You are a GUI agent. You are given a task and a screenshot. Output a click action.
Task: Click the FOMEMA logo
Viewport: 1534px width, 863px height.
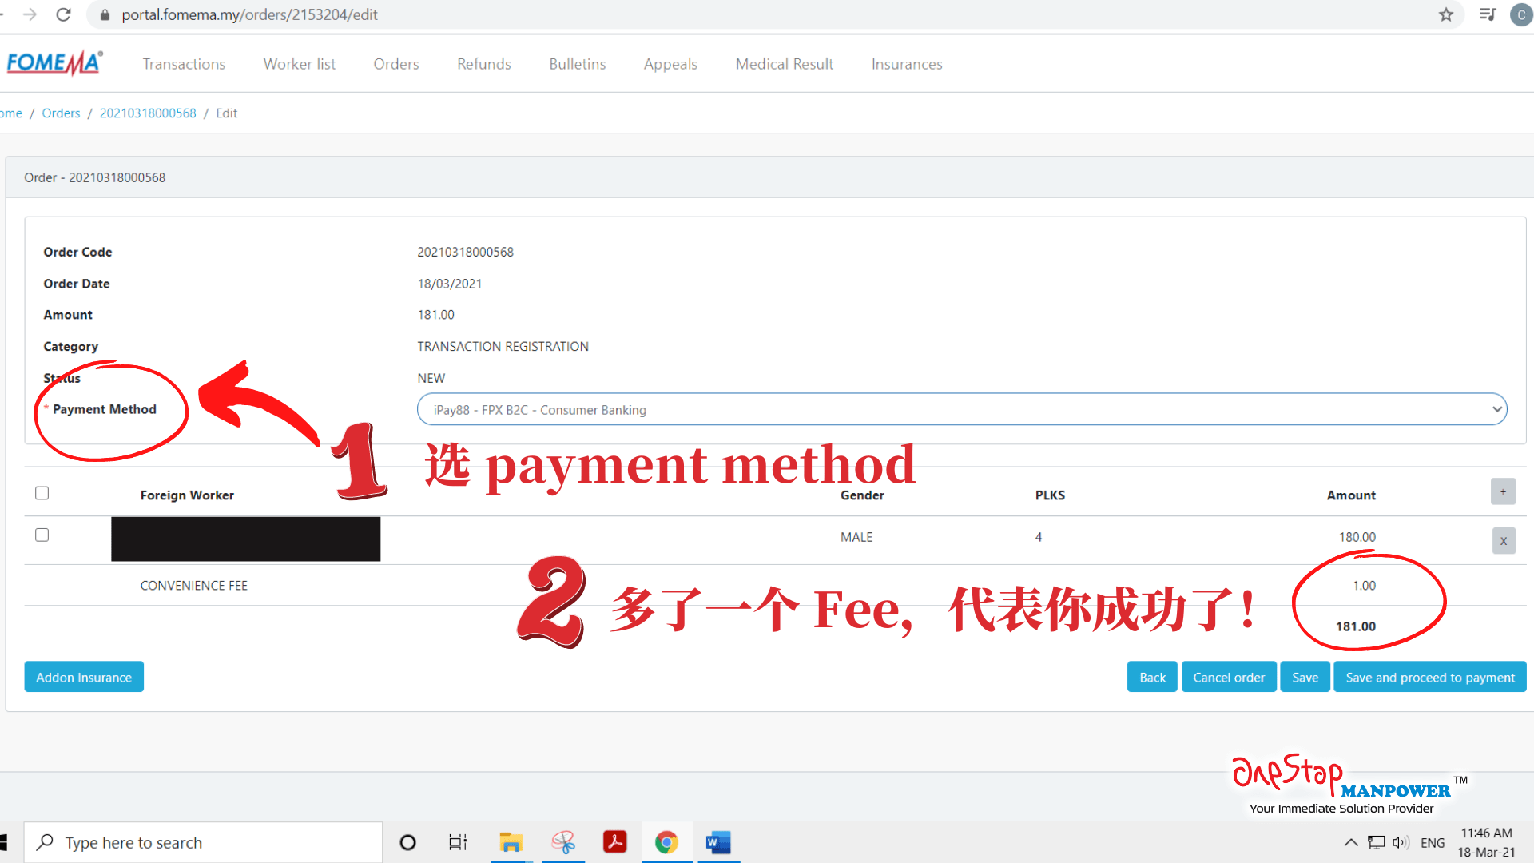tap(54, 63)
